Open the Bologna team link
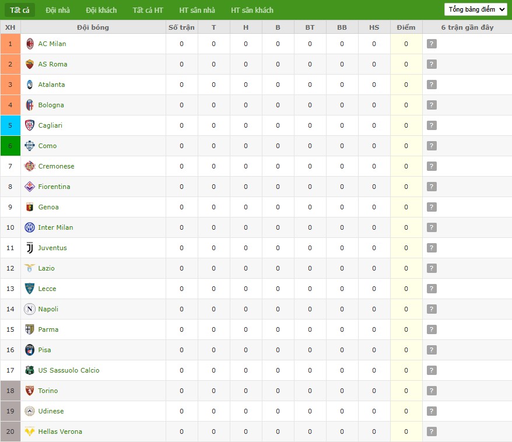 pos(51,105)
